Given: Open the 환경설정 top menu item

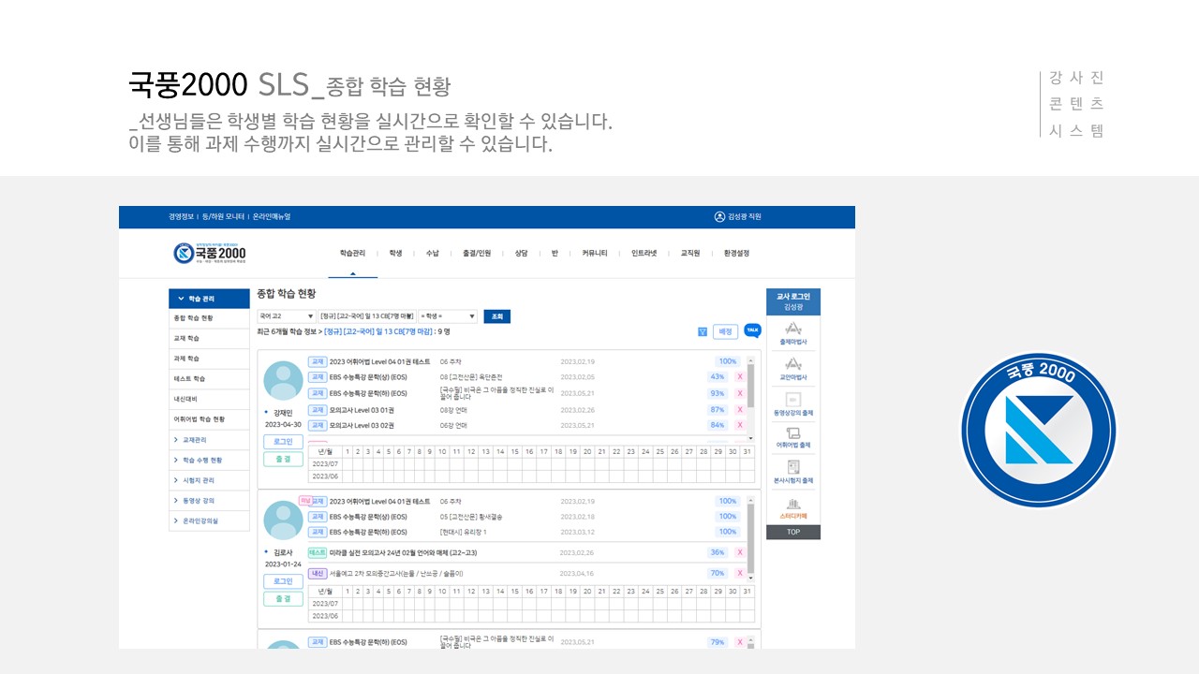Looking at the screenshot, I should [x=735, y=253].
